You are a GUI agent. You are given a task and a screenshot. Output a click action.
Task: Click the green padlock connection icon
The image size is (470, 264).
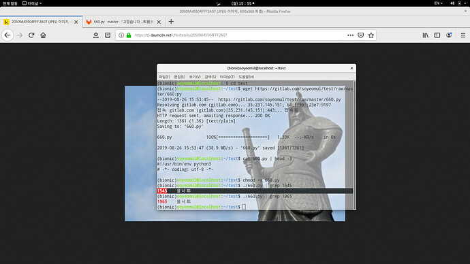(129, 35)
